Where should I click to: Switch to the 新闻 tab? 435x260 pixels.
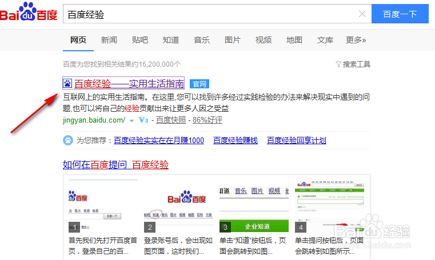click(109, 40)
